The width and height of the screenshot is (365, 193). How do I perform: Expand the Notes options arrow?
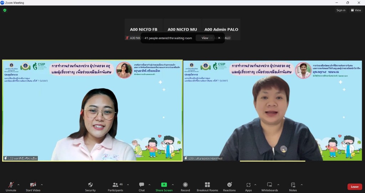click(x=302, y=185)
